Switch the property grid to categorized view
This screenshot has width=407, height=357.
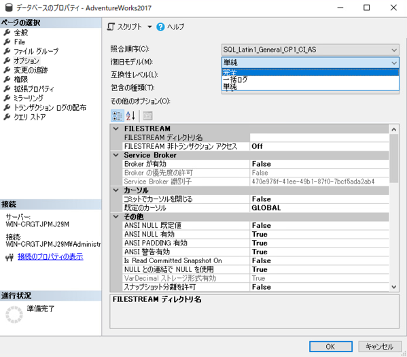click(118, 116)
